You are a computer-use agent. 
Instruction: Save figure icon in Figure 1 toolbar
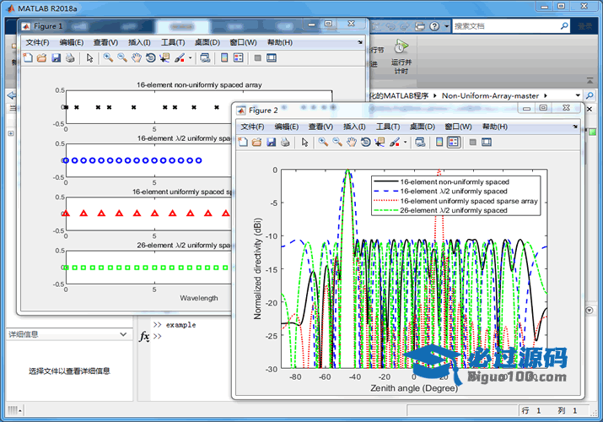tap(57, 58)
